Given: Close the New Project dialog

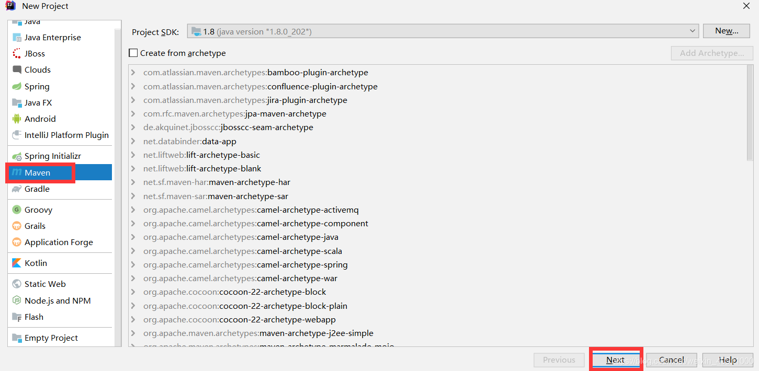Looking at the screenshot, I should tap(746, 6).
